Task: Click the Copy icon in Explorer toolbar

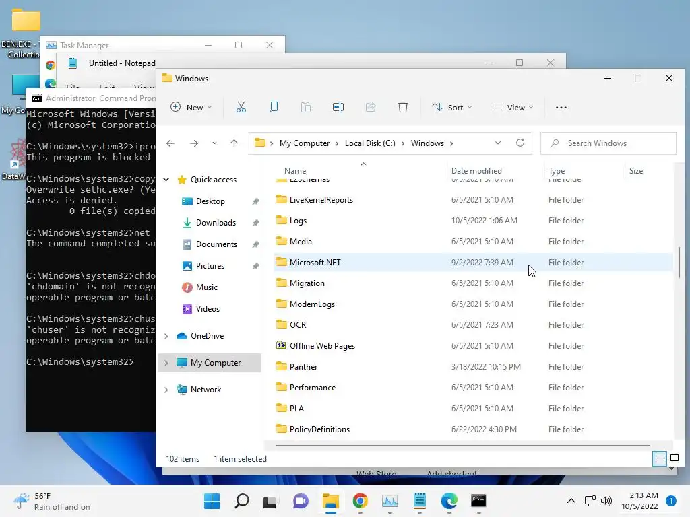Action: pyautogui.click(x=274, y=107)
